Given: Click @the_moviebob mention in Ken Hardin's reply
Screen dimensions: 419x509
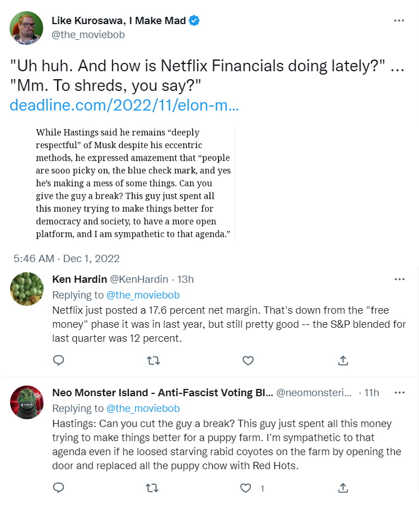Looking at the screenshot, I should click(x=143, y=295).
